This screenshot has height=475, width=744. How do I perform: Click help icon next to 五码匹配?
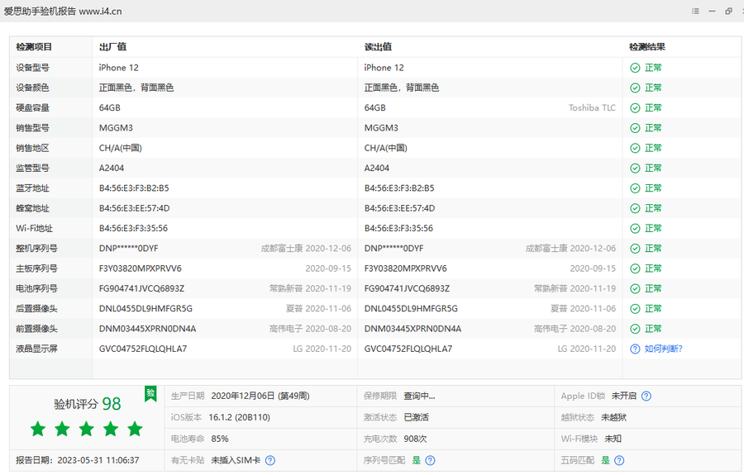point(619,460)
